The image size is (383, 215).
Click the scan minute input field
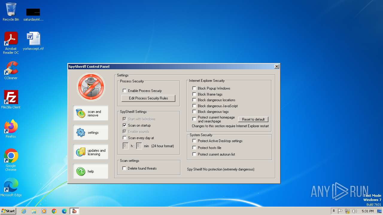[x=139, y=146]
